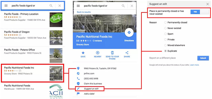Click the Share icon

127,53
